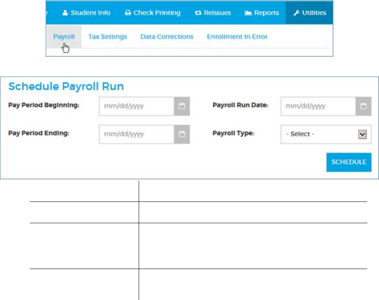Open the Payroll Type dropdown

[326, 134]
